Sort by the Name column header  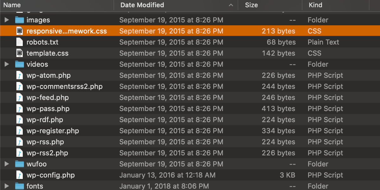(12, 5)
